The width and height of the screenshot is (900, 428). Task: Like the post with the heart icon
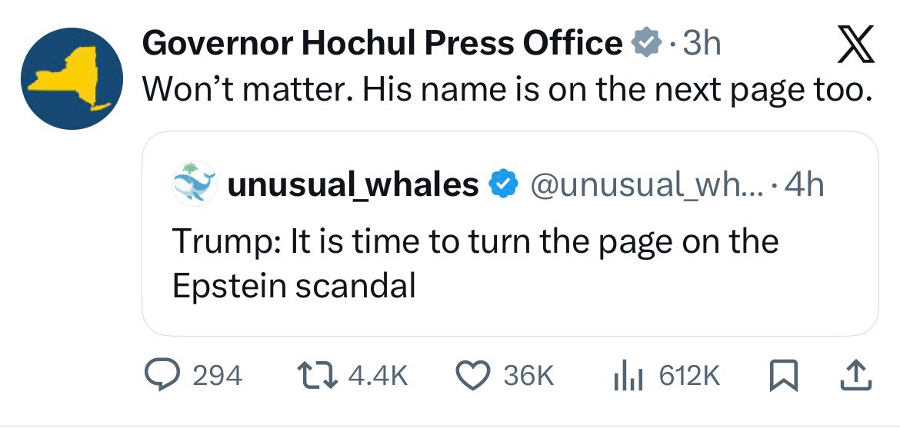473,374
